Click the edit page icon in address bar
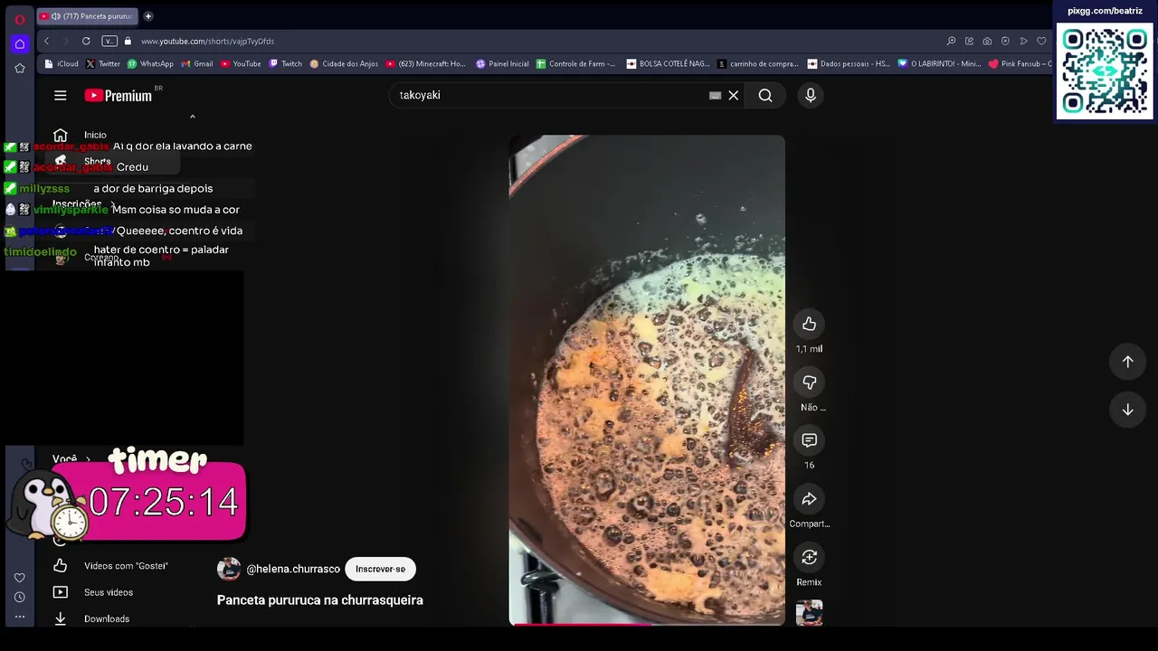1158x651 pixels. tap(969, 41)
